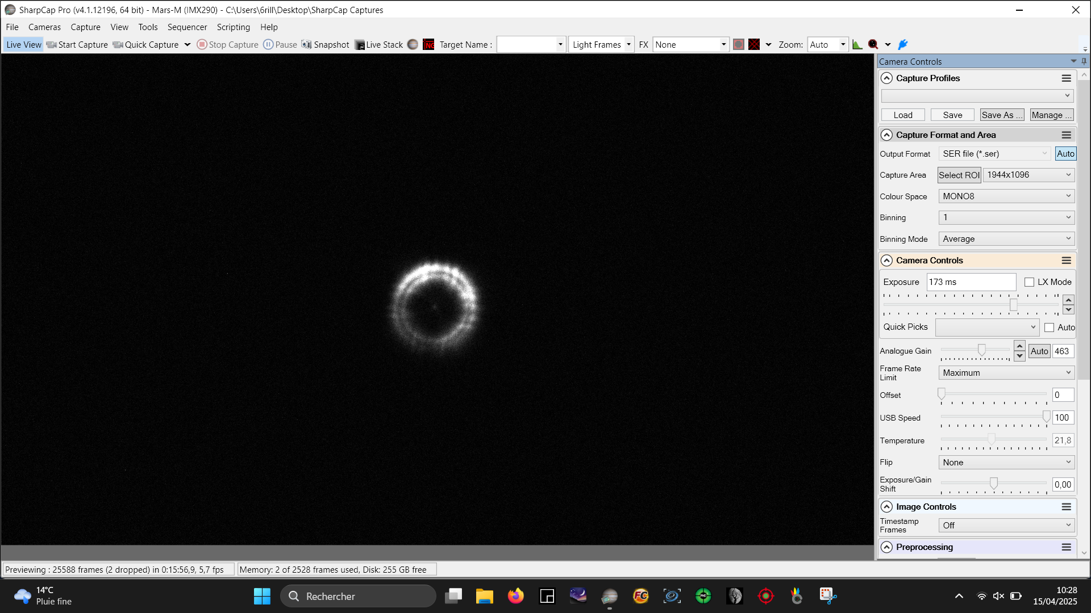The height and width of the screenshot is (613, 1091).
Task: Toggle the Analogue Gain Auto button
Action: point(1039,351)
